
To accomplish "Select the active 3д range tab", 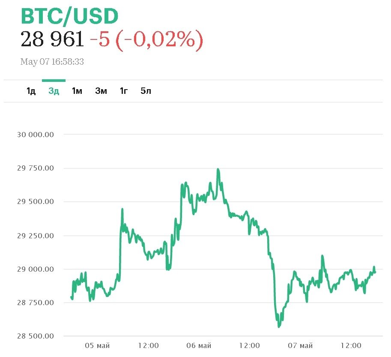I will tap(54, 91).
